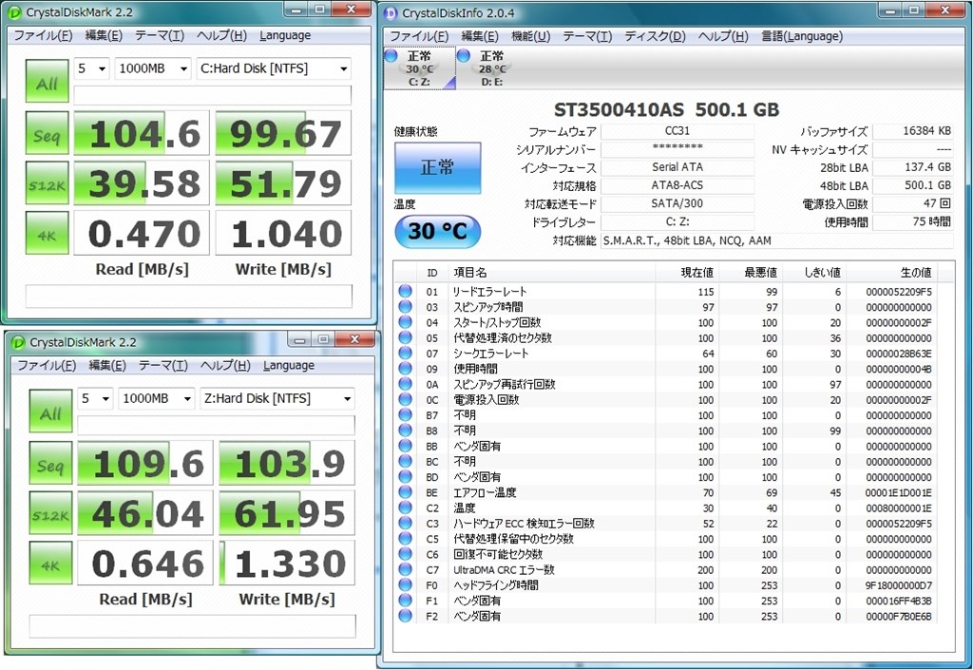
Task: Run the Seq test for the C: drive
Action: pyautogui.click(x=47, y=135)
